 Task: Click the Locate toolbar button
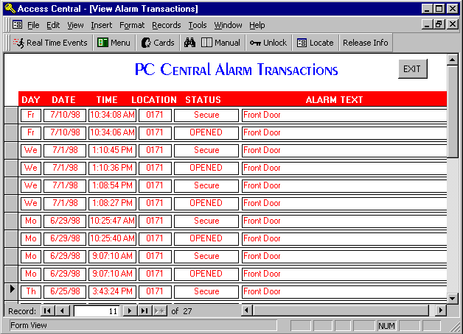[x=316, y=43]
